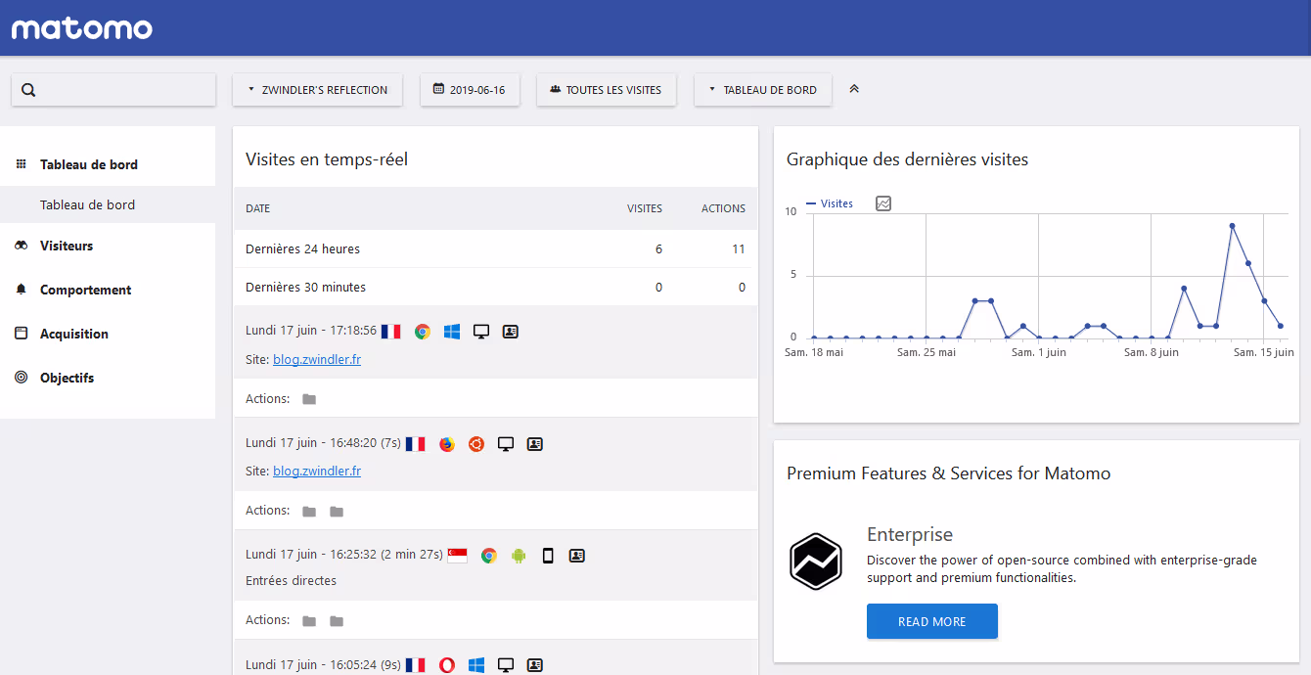Collapse the top controls with double chevron

(x=854, y=89)
